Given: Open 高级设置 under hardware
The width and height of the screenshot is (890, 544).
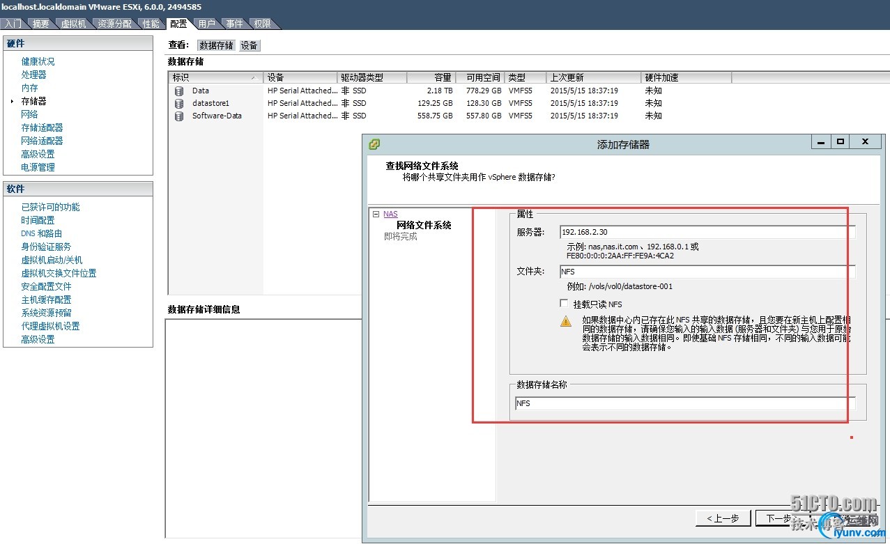Looking at the screenshot, I should 38,154.
